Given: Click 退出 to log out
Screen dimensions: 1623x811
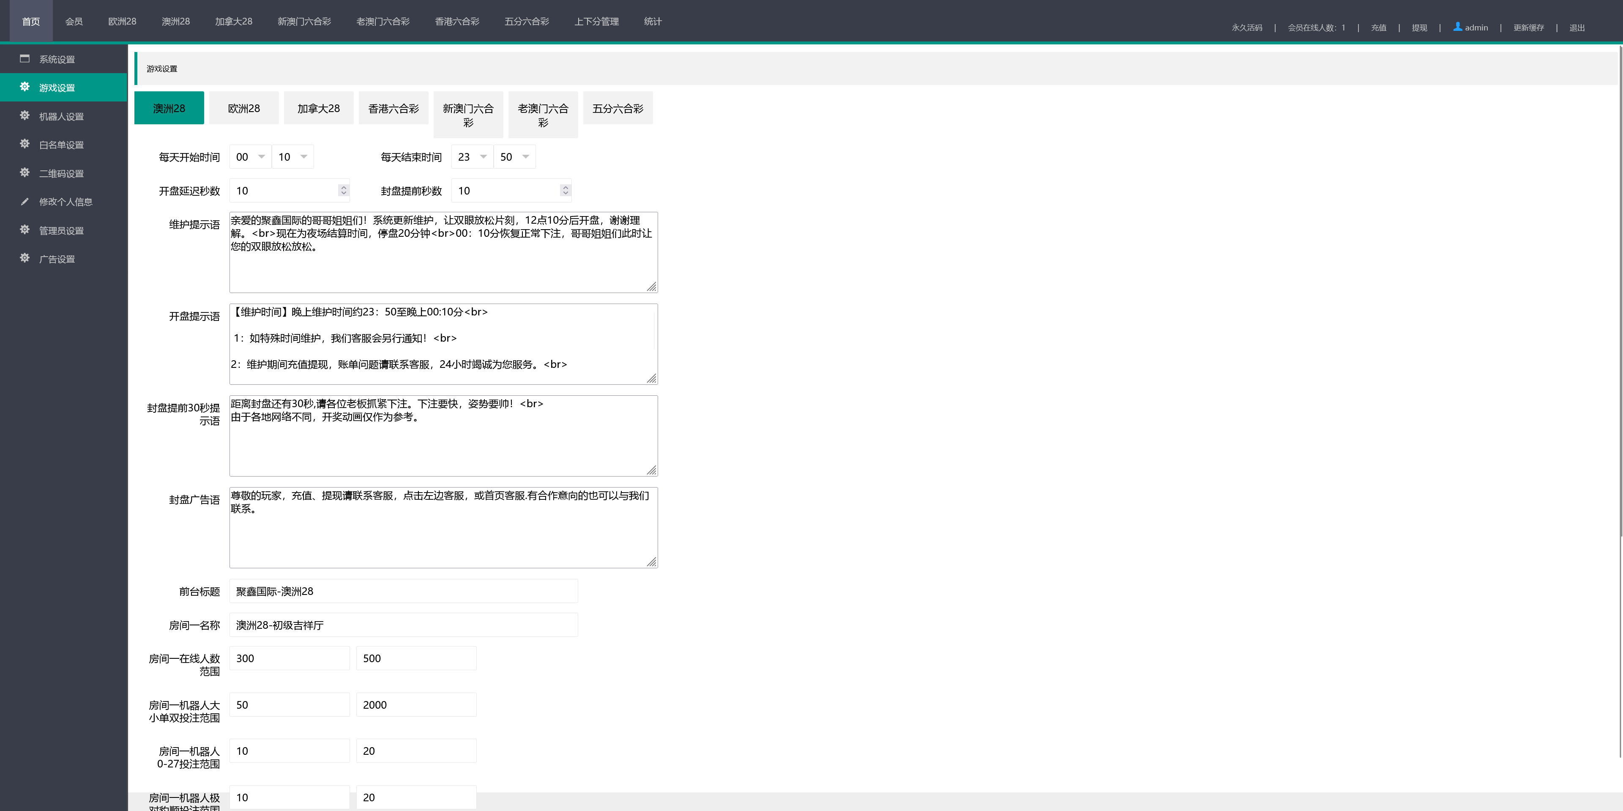Looking at the screenshot, I should click(1577, 27).
